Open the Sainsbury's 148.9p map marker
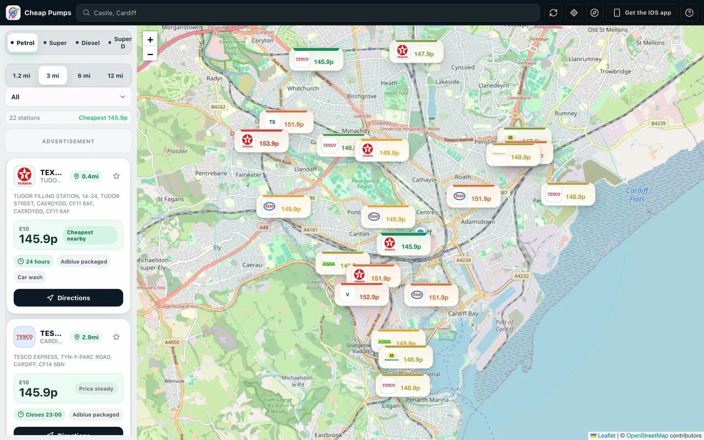 coord(513,156)
